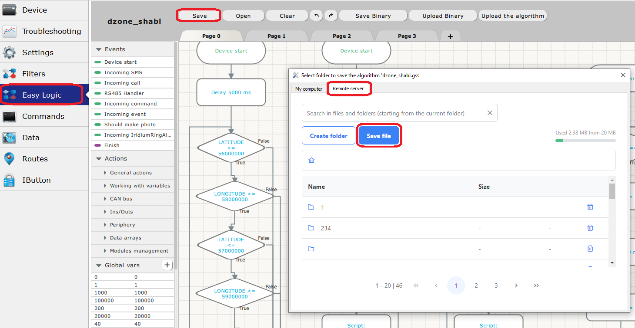This screenshot has width=635, height=328.
Task: Expand the Modules management group
Action: pos(138,251)
